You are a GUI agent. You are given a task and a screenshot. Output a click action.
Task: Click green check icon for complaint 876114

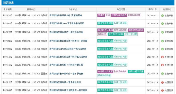pos(162,74)
